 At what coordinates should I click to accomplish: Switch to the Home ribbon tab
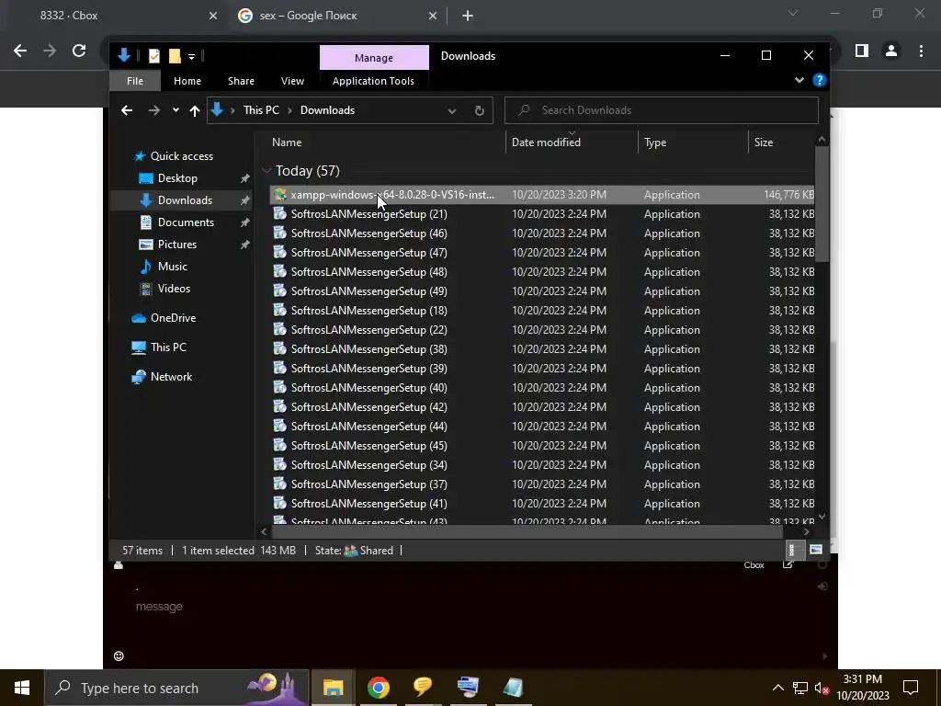pos(187,81)
